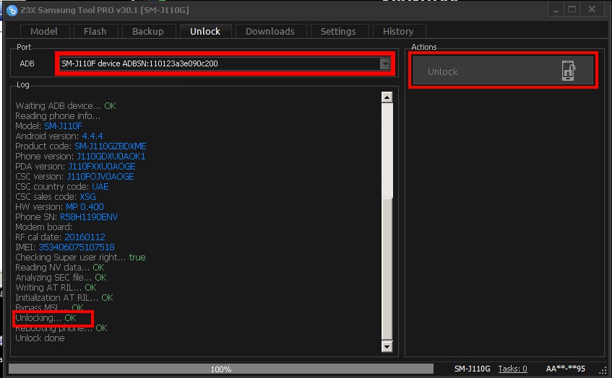Click the 100% progress bar
The width and height of the screenshot is (612, 378).
(221, 369)
